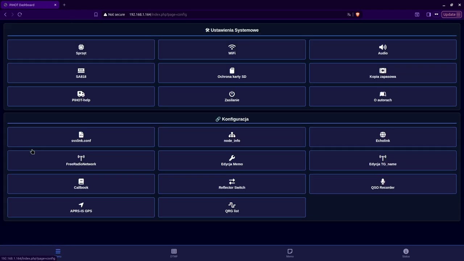The height and width of the screenshot is (261, 464).
Task: Open the Edycja TG_name tile
Action: point(383,161)
